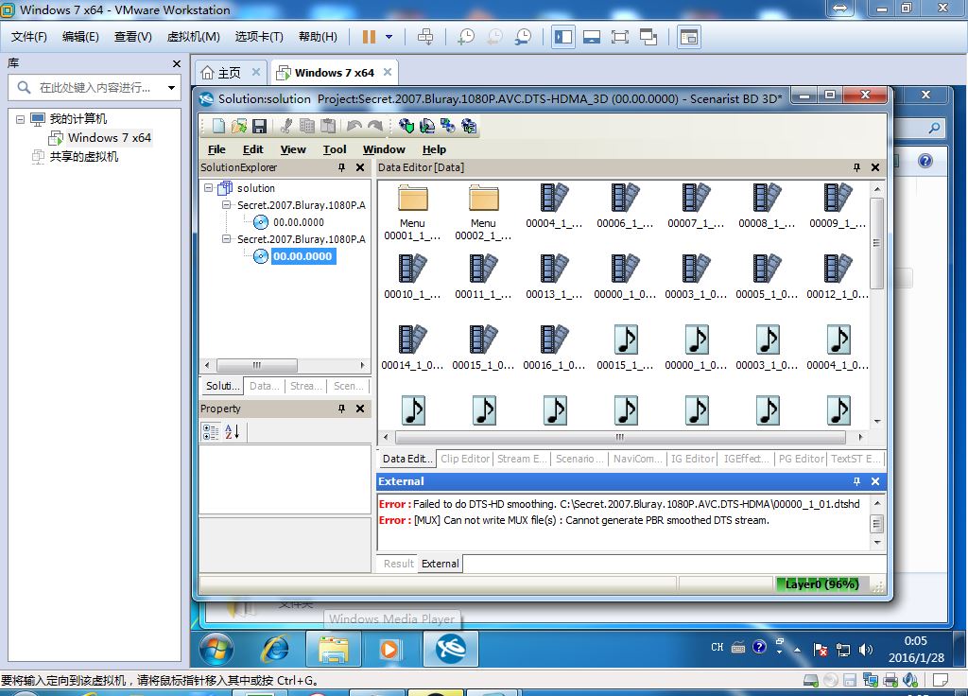968x696 pixels.
Task: Click the VMware snapshot manager icon
Action: tap(523, 37)
